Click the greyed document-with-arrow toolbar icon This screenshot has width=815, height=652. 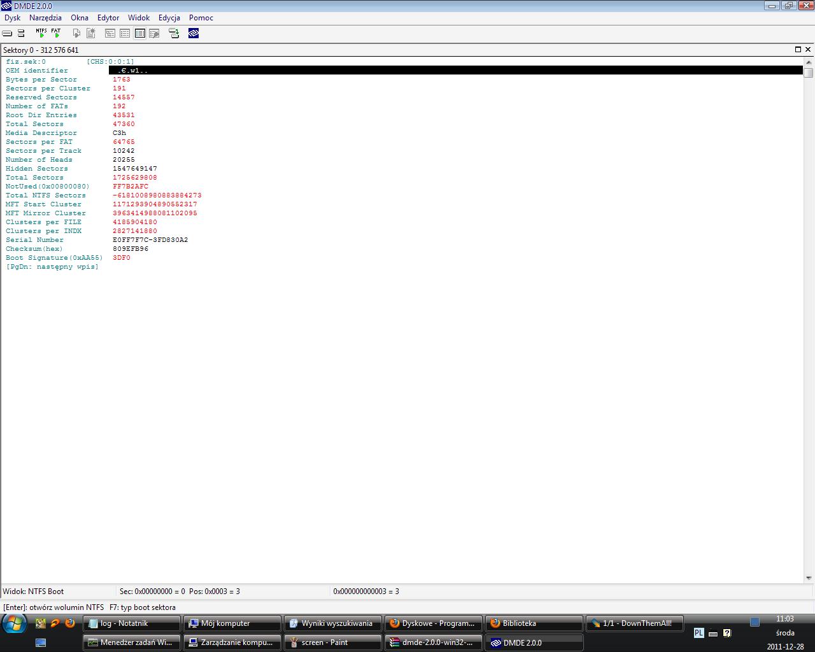coord(76,33)
